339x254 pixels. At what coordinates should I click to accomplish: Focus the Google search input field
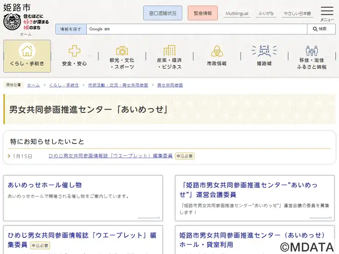[197, 29]
